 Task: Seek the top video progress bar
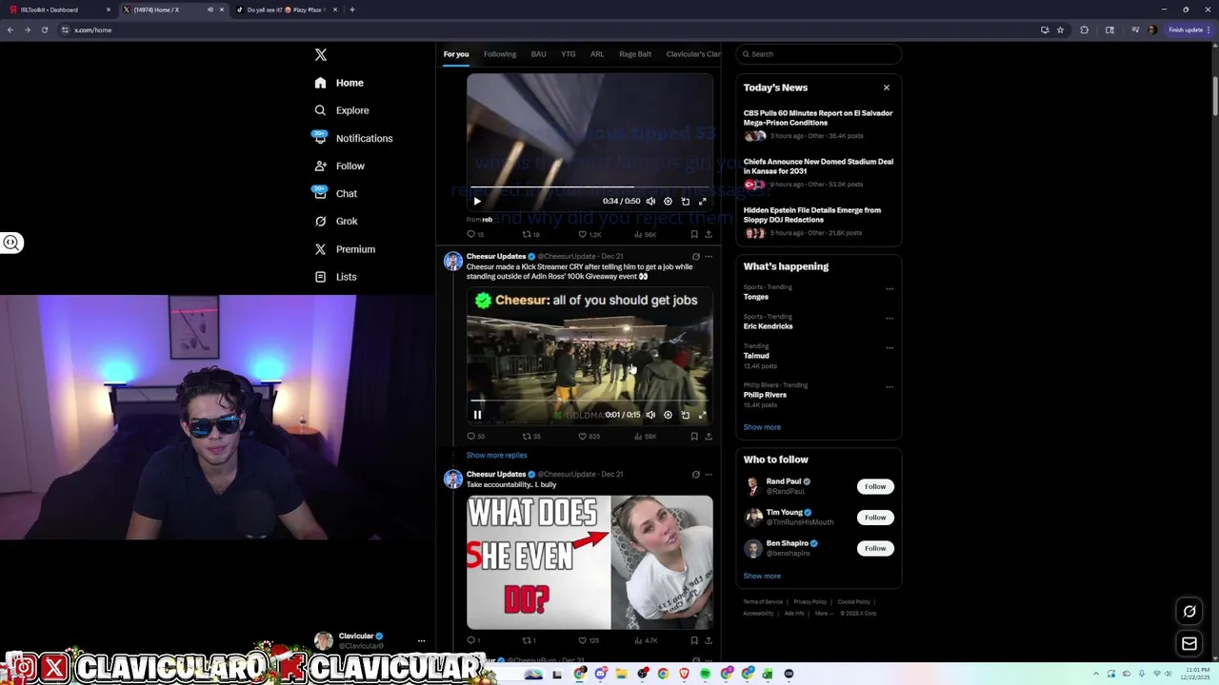pos(590,188)
